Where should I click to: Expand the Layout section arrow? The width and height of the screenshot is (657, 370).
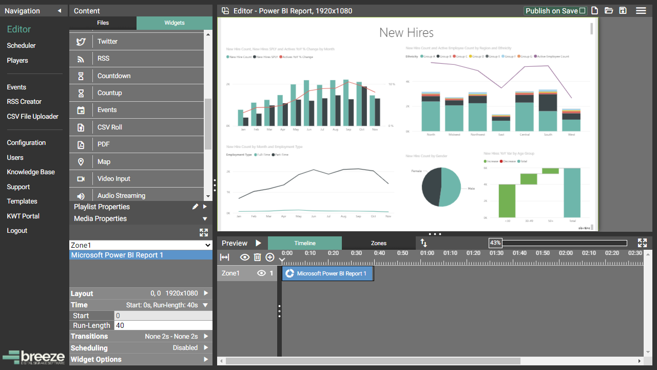pos(205,293)
